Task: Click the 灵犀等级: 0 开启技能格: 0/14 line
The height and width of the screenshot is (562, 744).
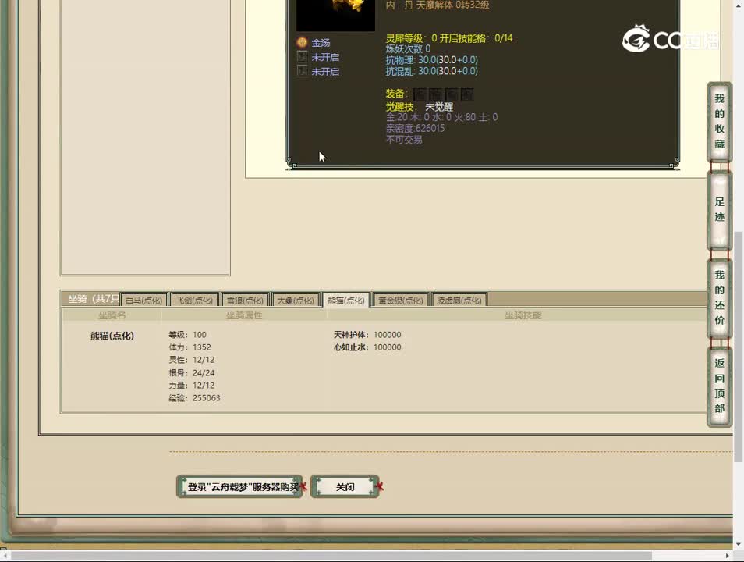Action: 449,38
